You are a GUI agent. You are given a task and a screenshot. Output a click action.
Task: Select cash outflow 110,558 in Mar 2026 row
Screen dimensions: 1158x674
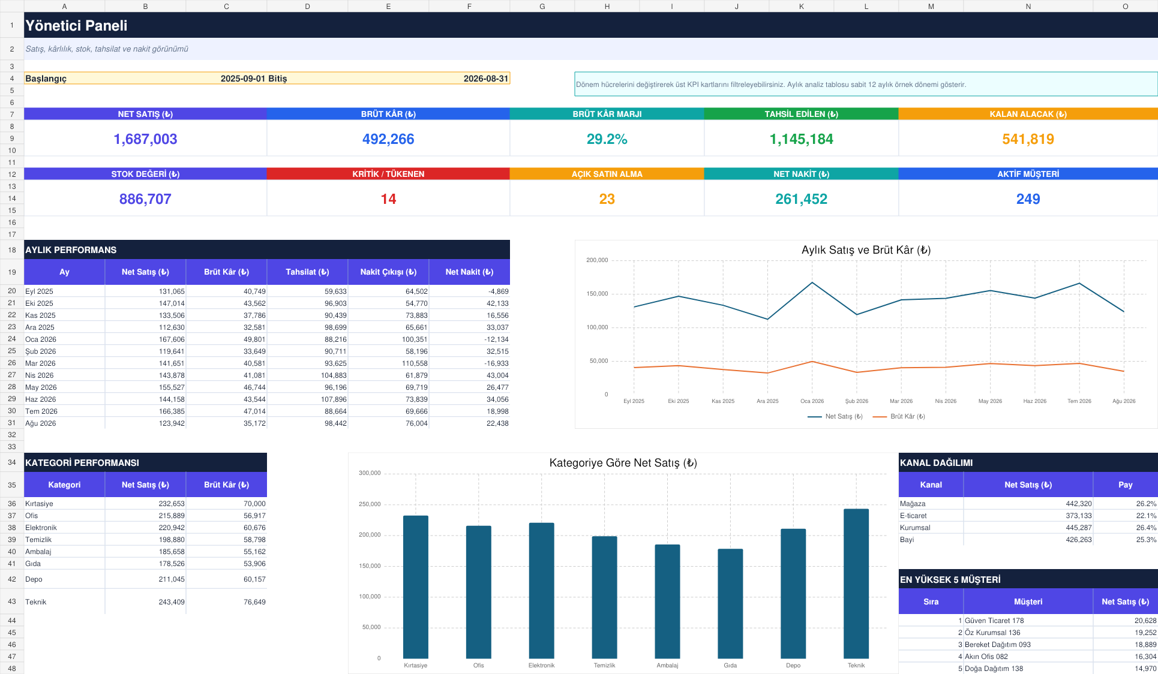pos(388,363)
